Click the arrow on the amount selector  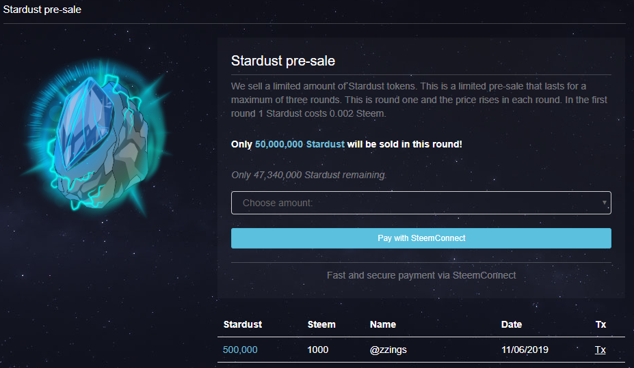pyautogui.click(x=604, y=203)
